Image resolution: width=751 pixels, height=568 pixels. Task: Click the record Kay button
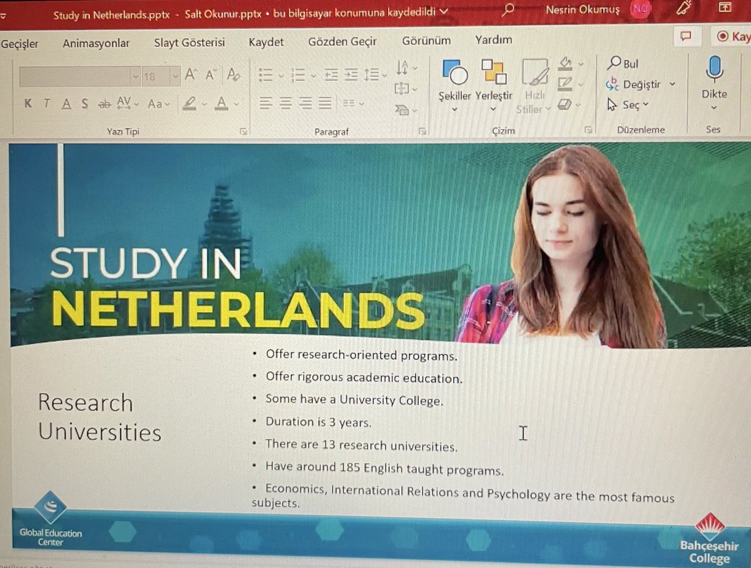click(732, 37)
